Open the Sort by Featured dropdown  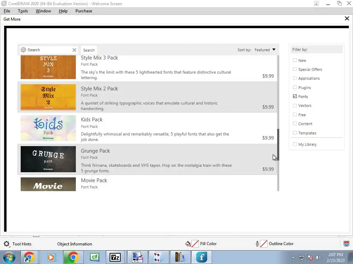[265, 50]
